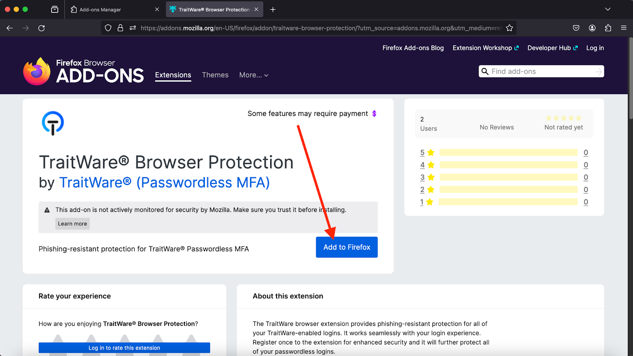Click the Add to Firefox button
Image resolution: width=633 pixels, height=356 pixels.
pos(347,247)
